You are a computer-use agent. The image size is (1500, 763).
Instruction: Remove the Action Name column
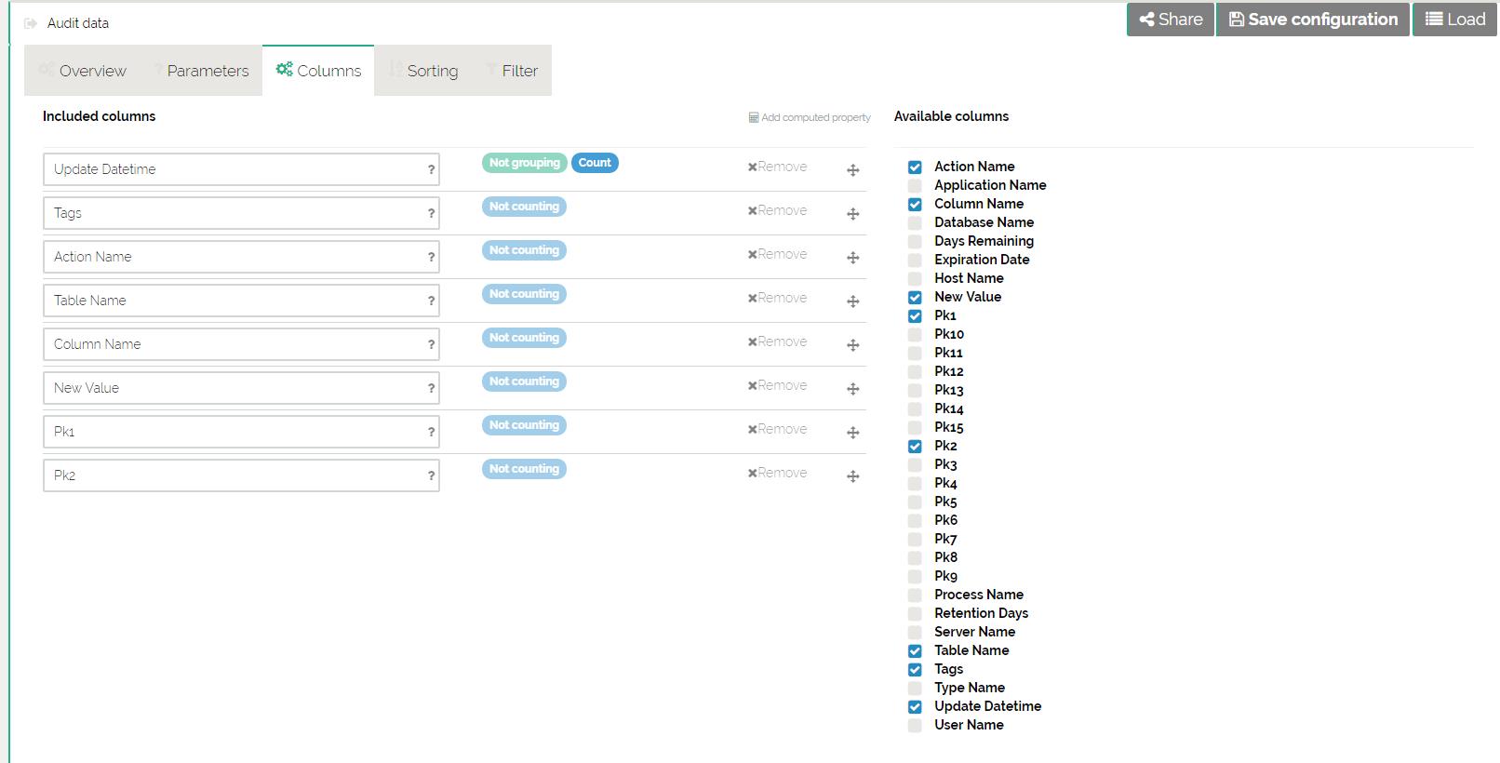point(777,254)
